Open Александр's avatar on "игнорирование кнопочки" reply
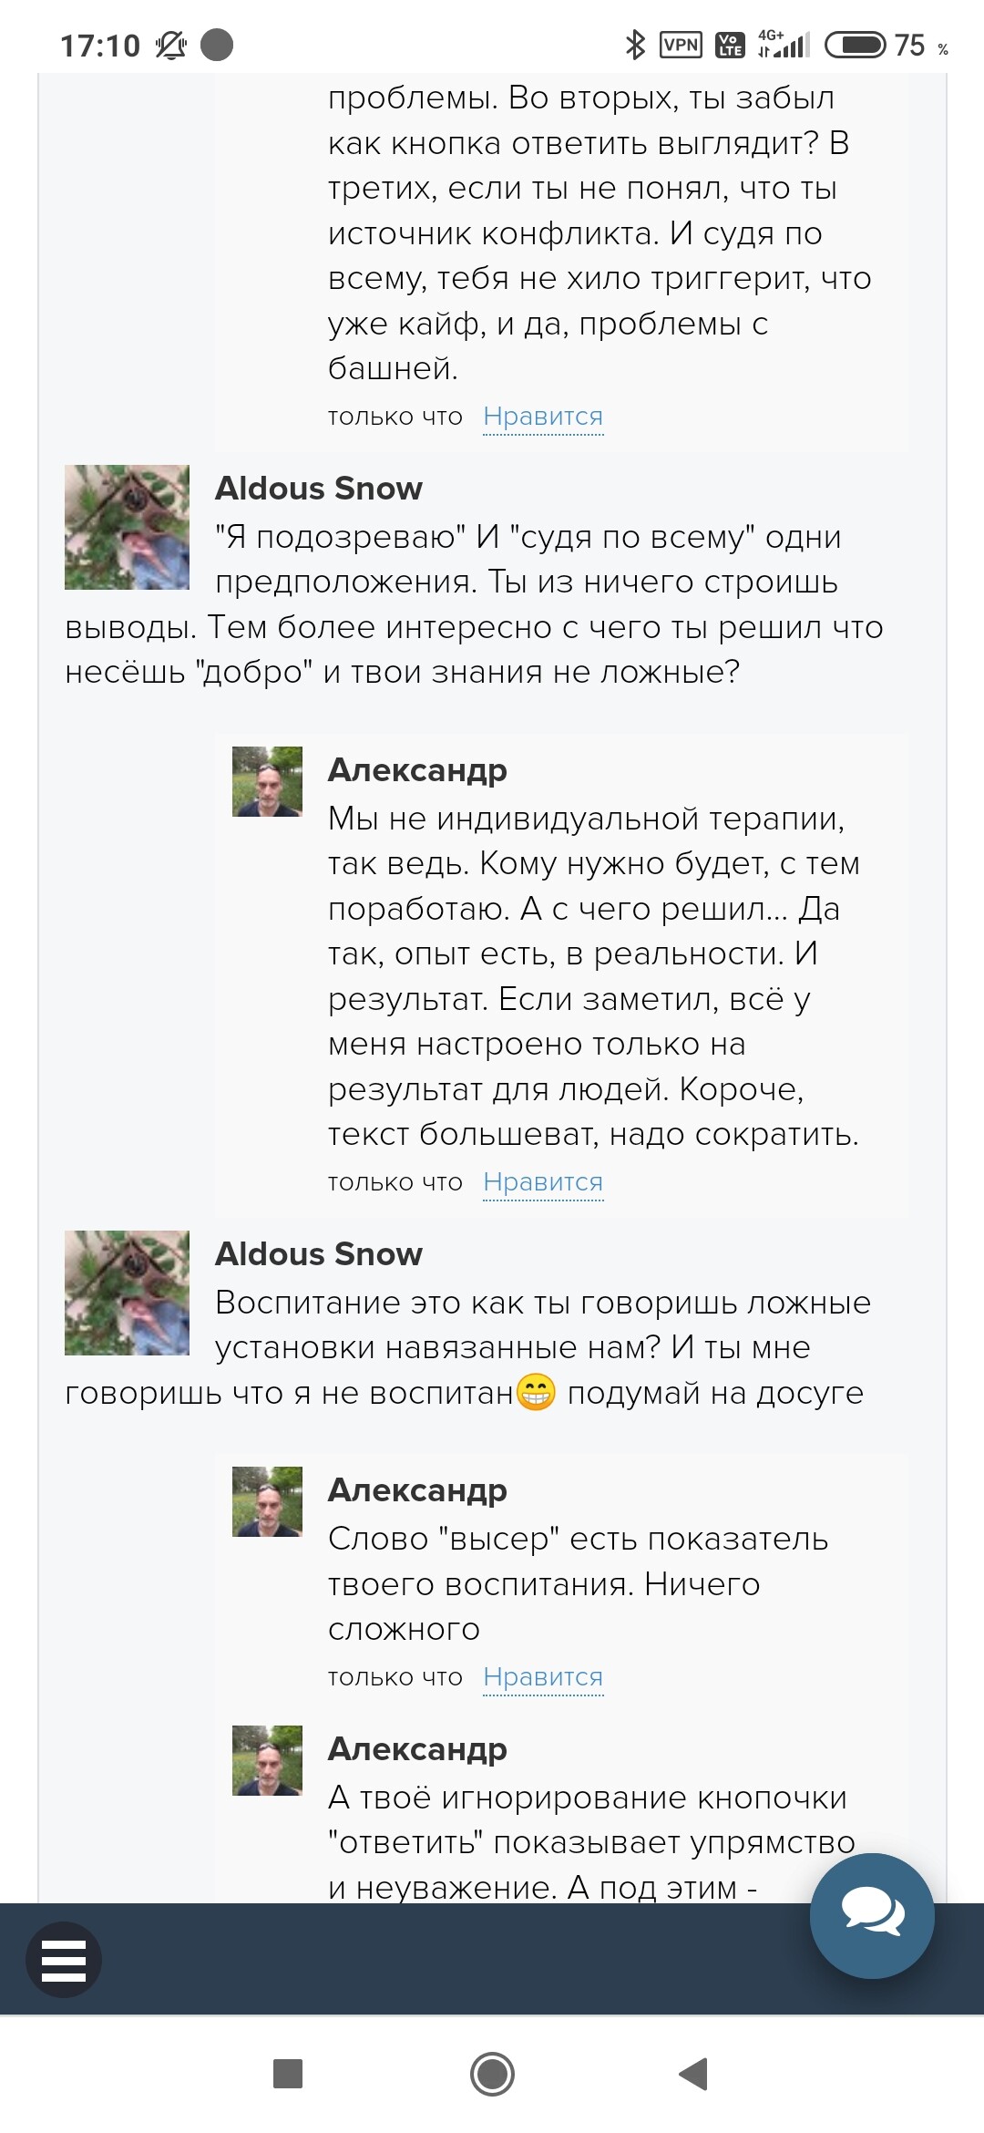Screen dimensions: 984x2133 [267, 1760]
